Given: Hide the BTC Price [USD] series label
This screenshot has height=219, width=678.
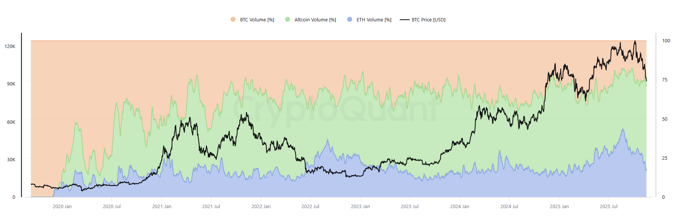Looking at the screenshot, I should [428, 20].
